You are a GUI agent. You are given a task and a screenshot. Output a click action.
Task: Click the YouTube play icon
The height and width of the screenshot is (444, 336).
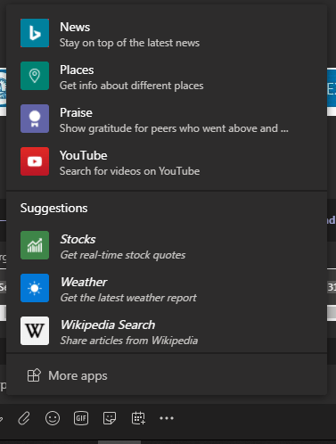pyautogui.click(x=35, y=161)
